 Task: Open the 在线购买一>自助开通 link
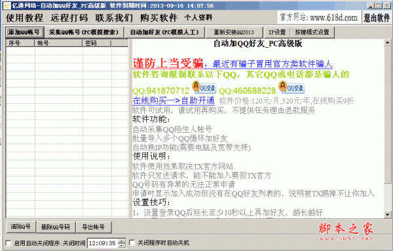[174, 101]
